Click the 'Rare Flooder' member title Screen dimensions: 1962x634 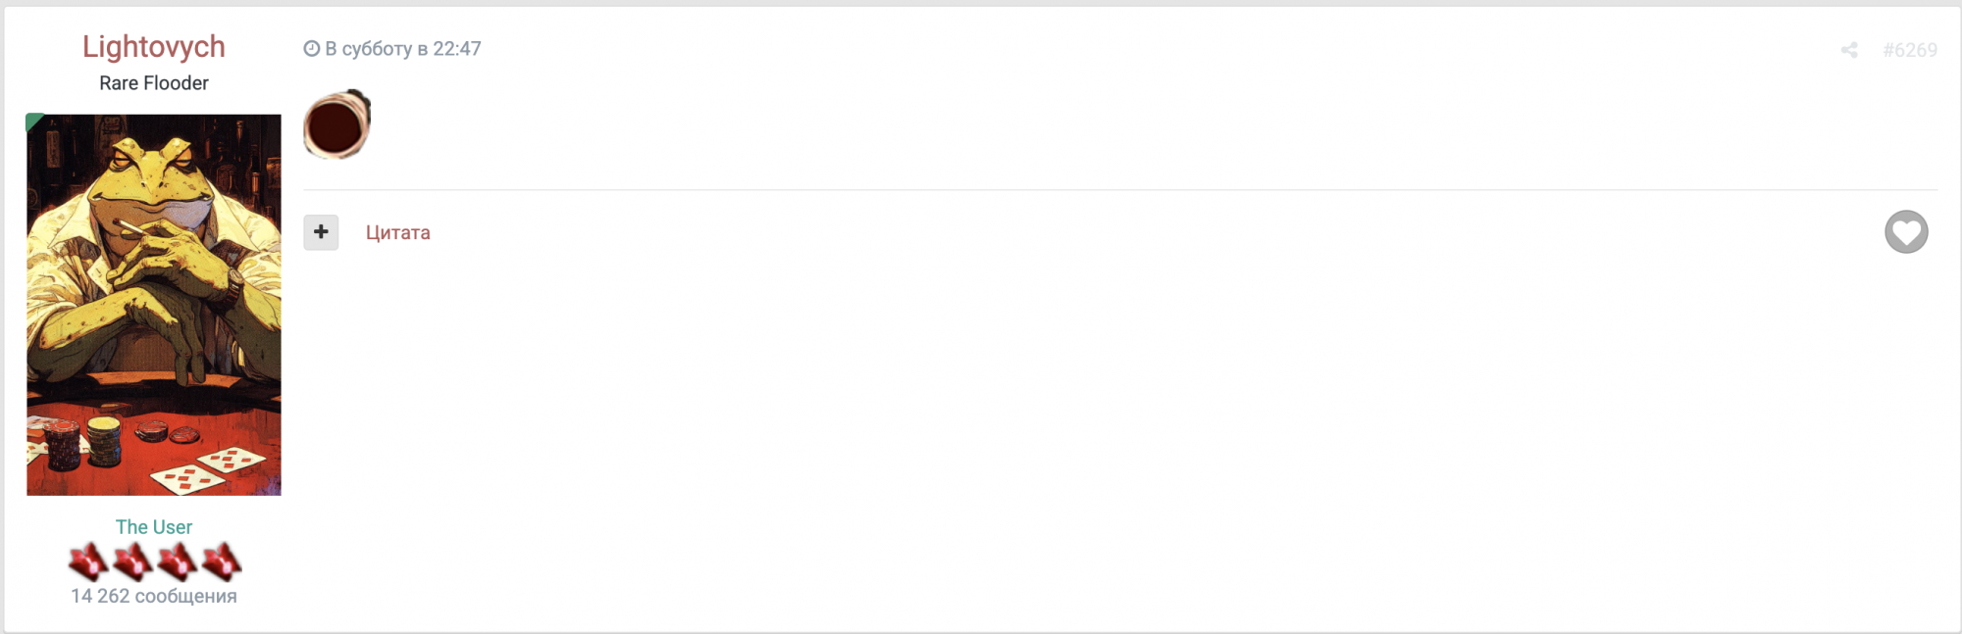click(x=154, y=83)
